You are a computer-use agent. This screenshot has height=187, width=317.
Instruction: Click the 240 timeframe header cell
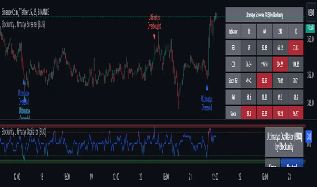(280, 31)
